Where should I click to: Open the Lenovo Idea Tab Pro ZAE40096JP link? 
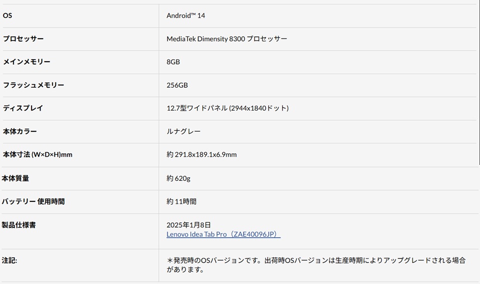[x=223, y=234]
